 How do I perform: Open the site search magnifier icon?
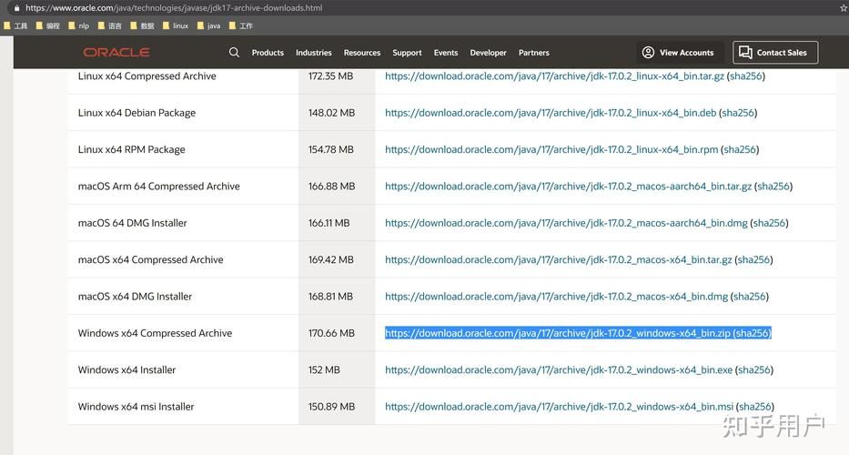pyautogui.click(x=234, y=52)
